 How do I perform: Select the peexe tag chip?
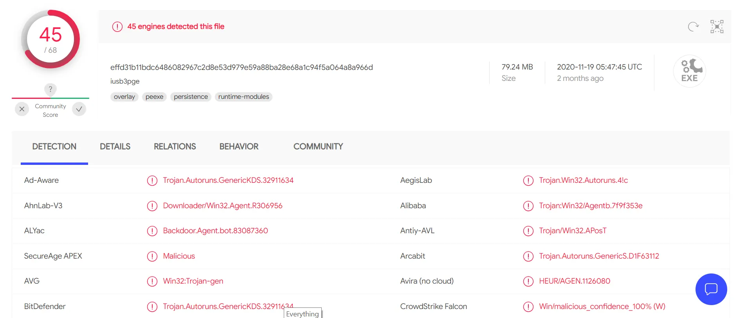154,97
